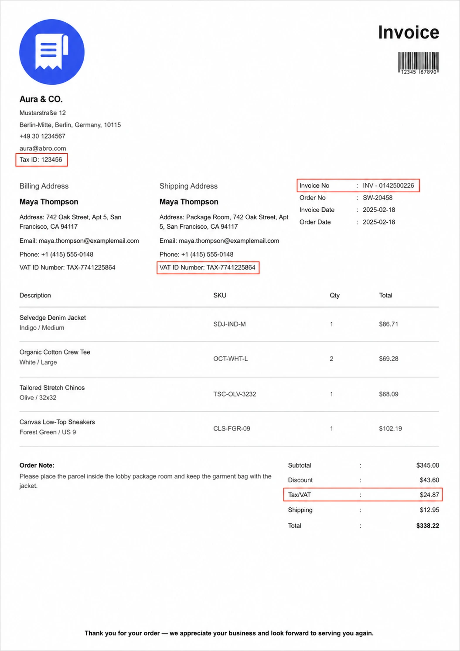Click invoice number INV - 0142500226
This screenshot has width=460, height=651.
pos(388,186)
